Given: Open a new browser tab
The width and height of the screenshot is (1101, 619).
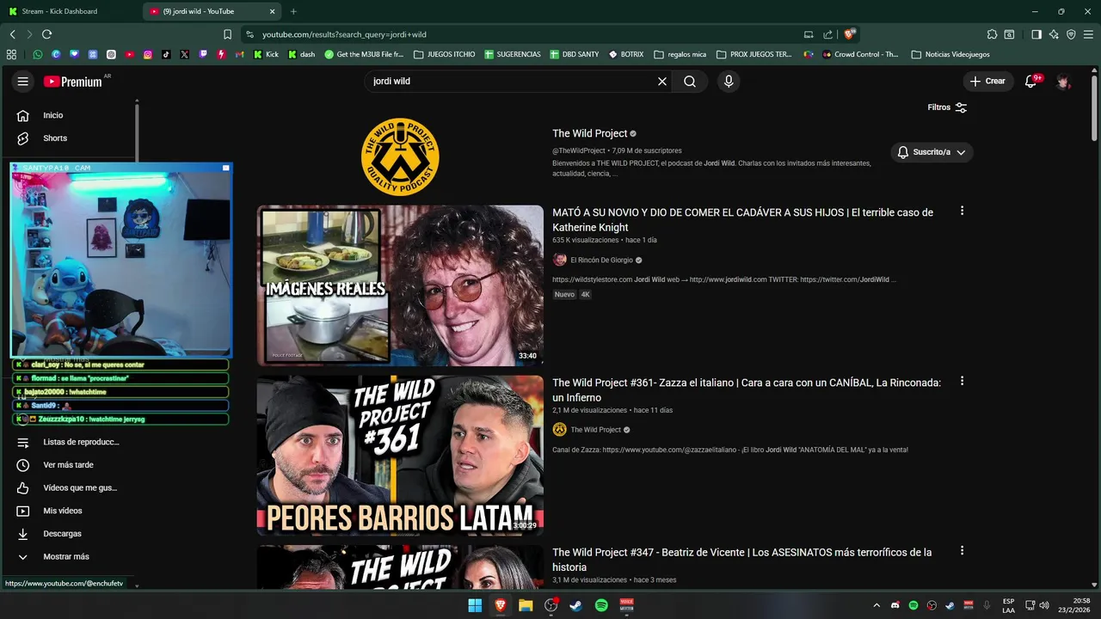Looking at the screenshot, I should [293, 11].
